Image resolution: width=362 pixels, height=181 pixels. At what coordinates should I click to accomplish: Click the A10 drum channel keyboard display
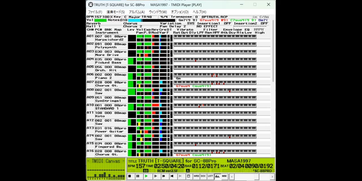215,105
